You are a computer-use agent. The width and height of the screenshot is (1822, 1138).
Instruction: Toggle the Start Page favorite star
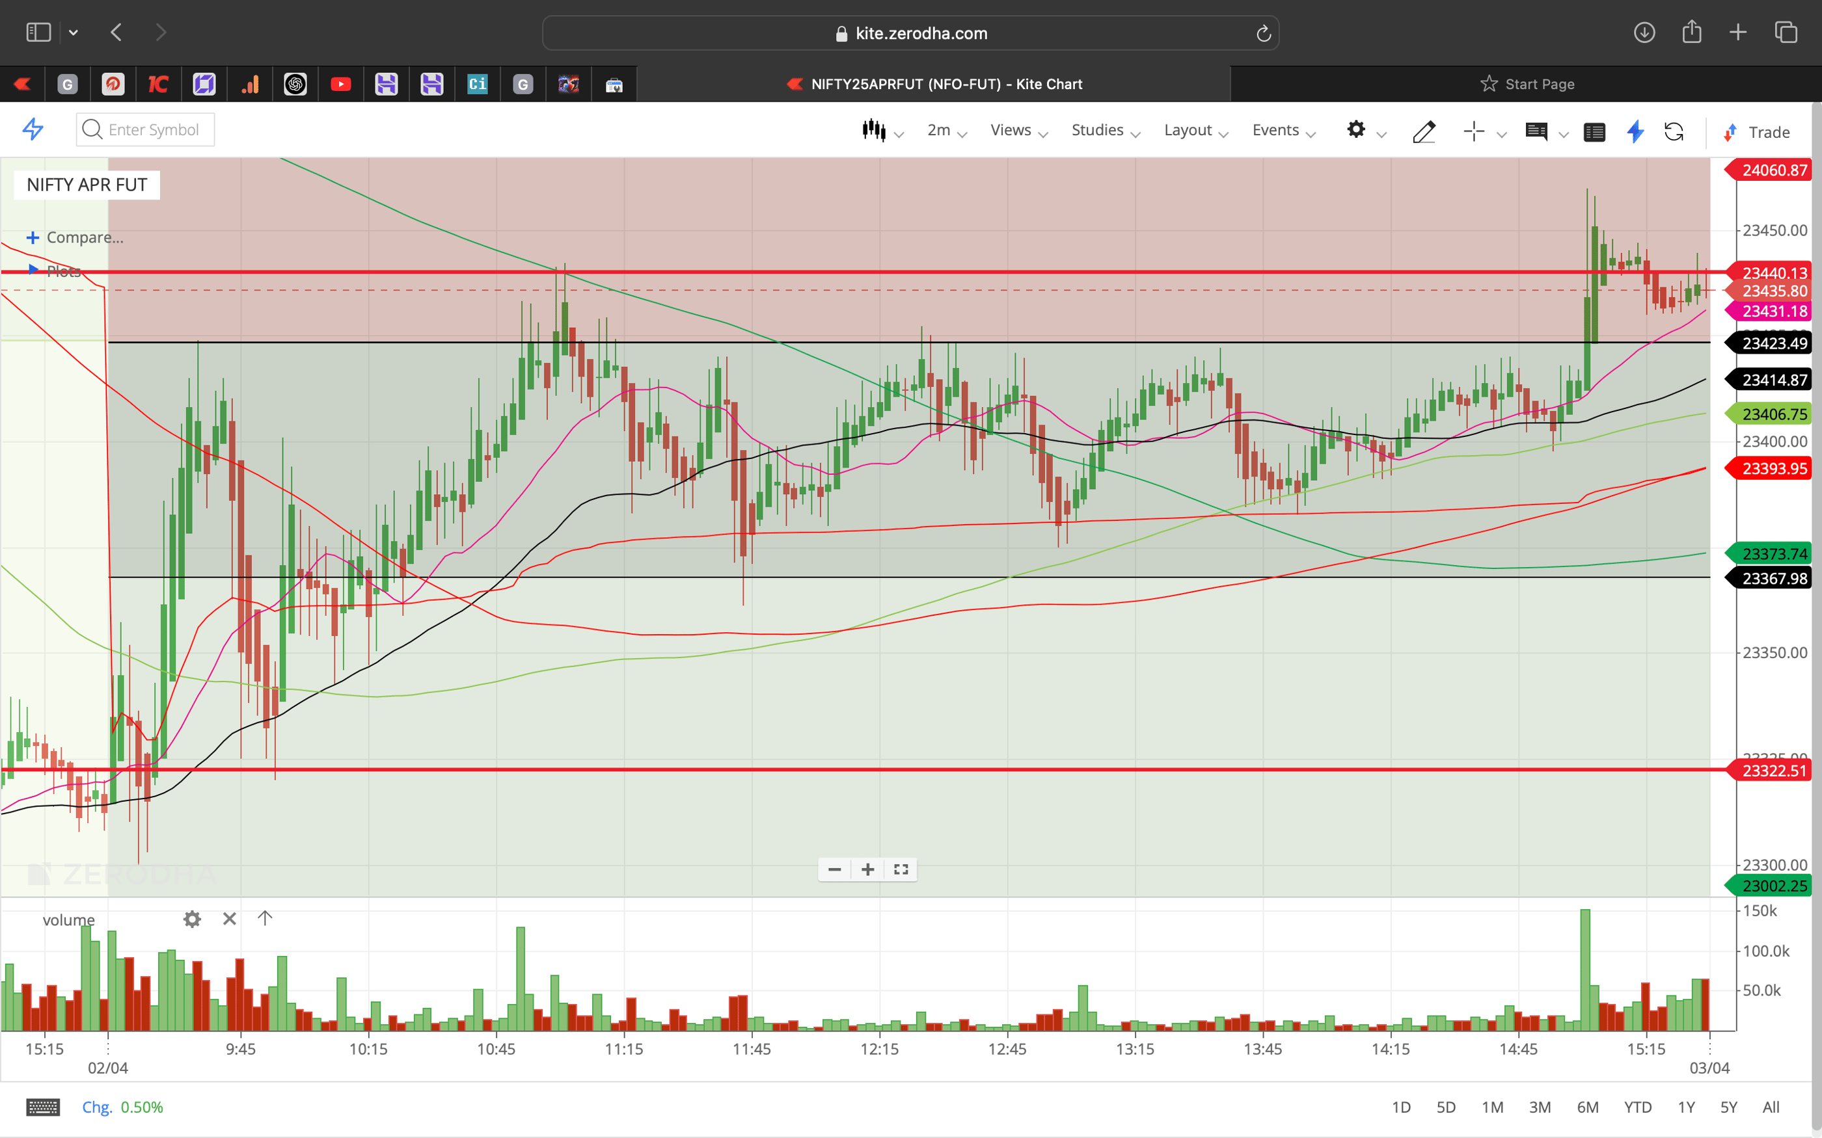1489,83
